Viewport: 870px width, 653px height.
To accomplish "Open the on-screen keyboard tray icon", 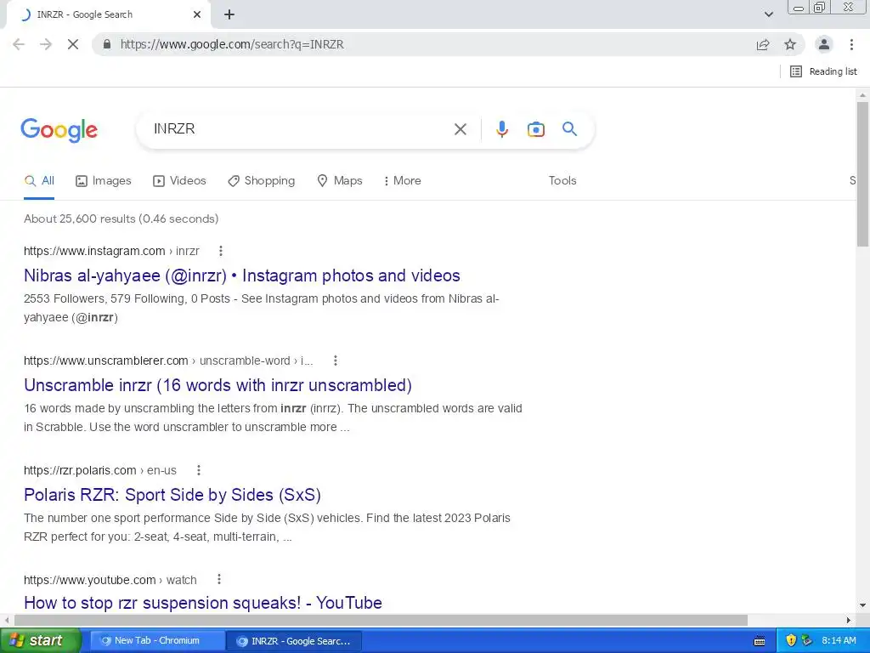I will (760, 641).
